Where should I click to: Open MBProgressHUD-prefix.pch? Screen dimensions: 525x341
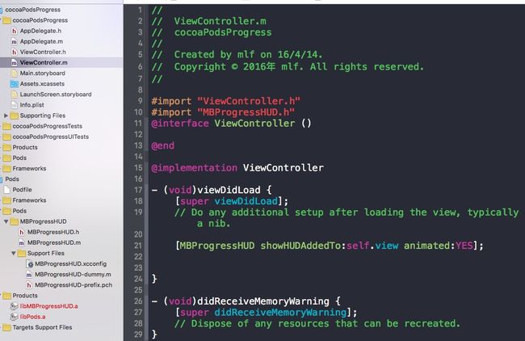click(73, 285)
